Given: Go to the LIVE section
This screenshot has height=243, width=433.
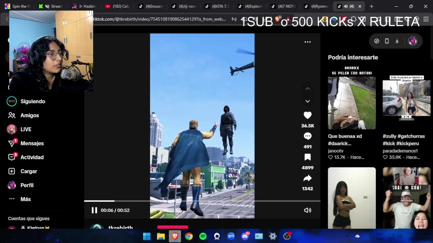Looking at the screenshot, I should tap(26, 129).
